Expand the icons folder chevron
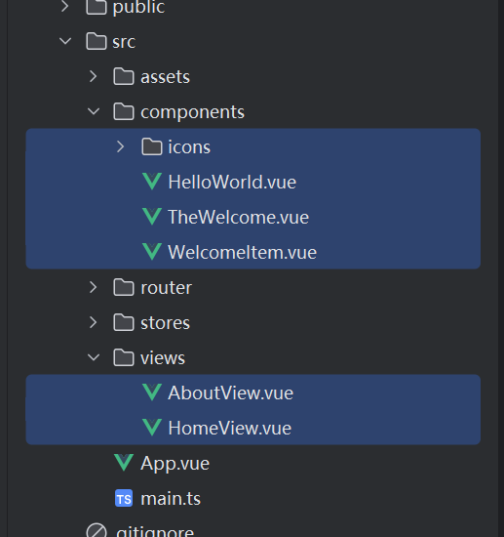 tap(120, 146)
